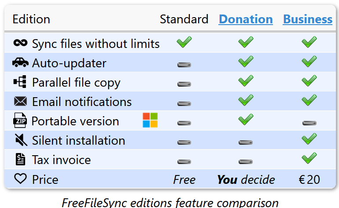The height and width of the screenshot is (208, 339).
Task: Click the Business checkmark for Tax invoice
Action: [x=309, y=157]
